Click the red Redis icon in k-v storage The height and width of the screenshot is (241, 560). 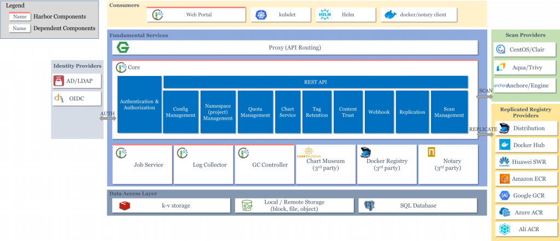pyautogui.click(x=125, y=205)
